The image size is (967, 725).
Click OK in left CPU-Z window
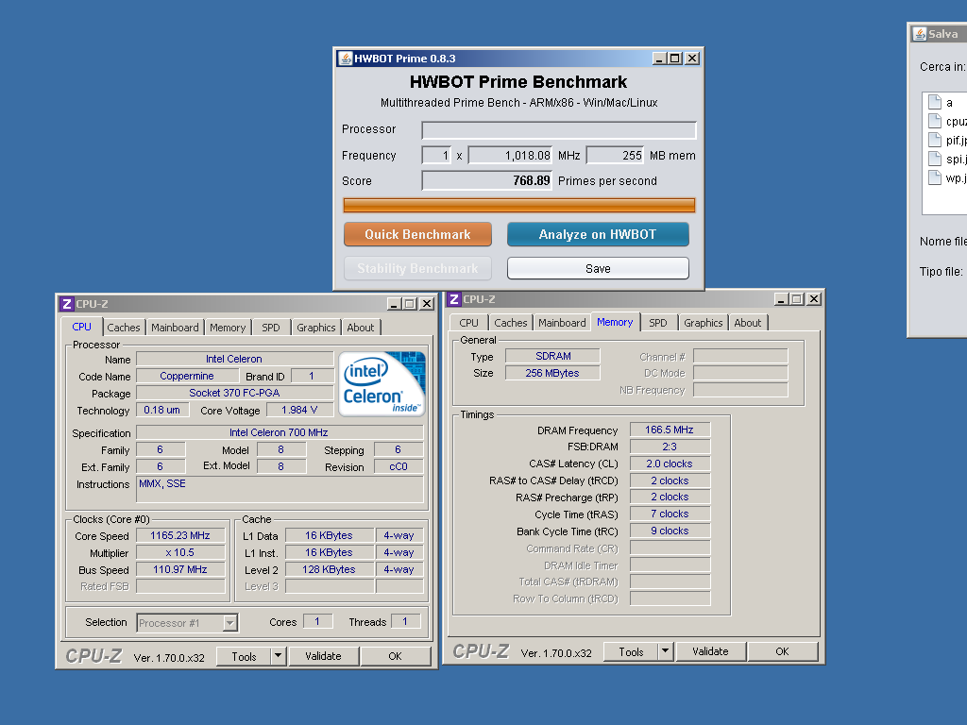point(396,656)
